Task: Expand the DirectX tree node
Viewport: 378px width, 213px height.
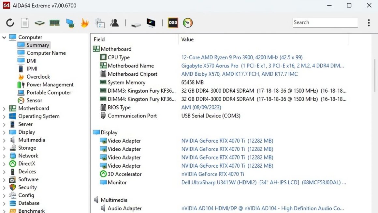Action: [4, 164]
